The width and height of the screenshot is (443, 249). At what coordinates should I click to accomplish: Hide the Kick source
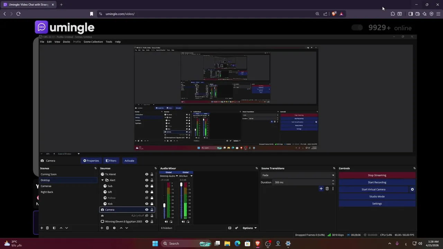[147, 204]
